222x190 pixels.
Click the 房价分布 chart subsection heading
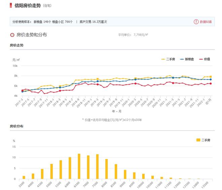click(x=17, y=126)
